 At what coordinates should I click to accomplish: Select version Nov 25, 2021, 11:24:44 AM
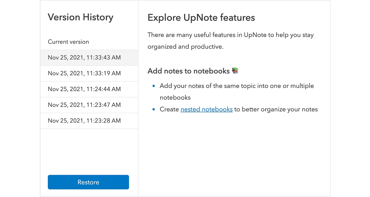pos(89,89)
